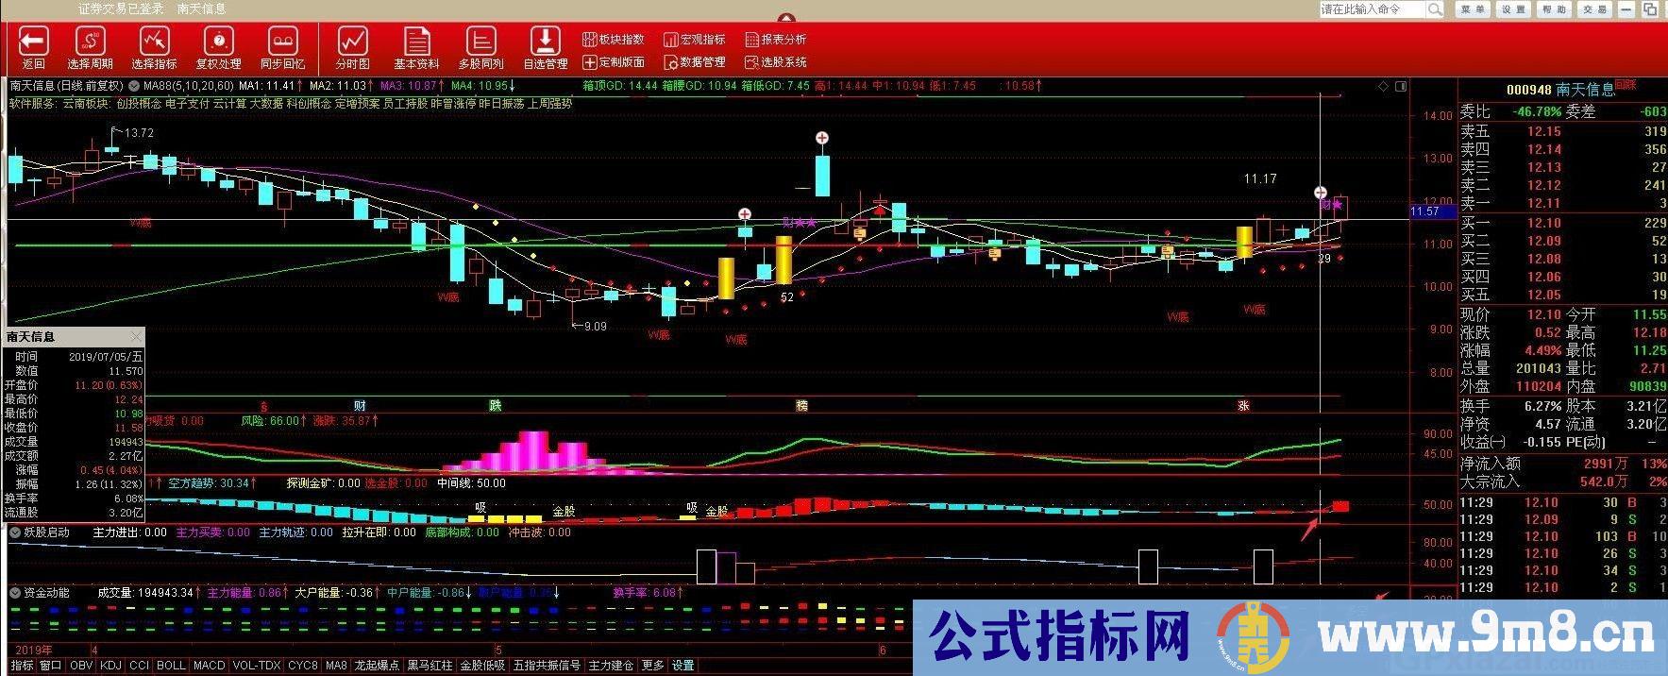1668x676 pixels.
Task: Click the 净流入额 2991万 value
Action: coord(1605,464)
